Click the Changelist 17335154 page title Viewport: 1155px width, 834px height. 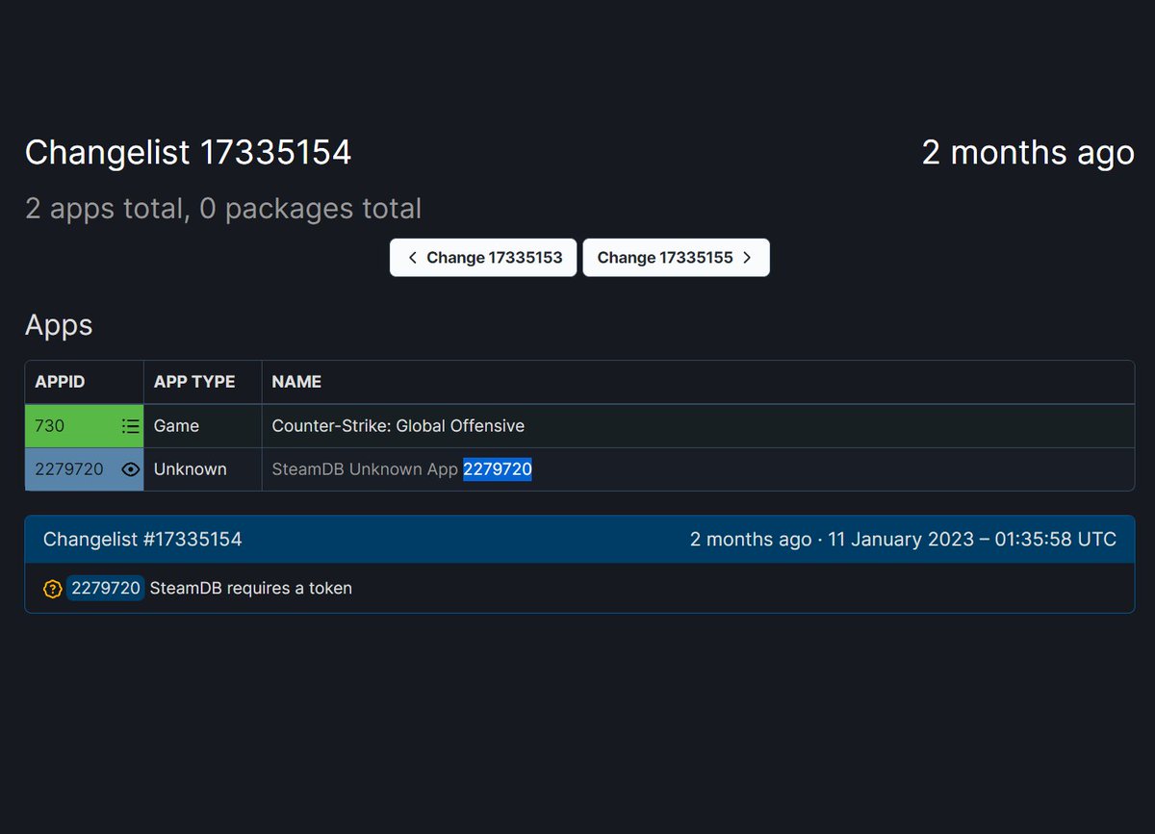click(x=189, y=153)
